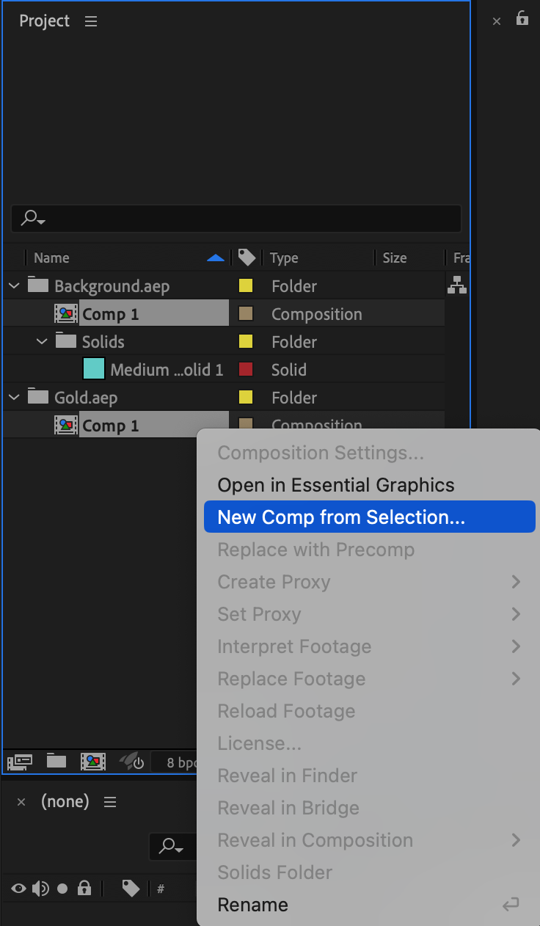Choose New Comp from Selection
Screen dimensions: 540x926
[x=341, y=517]
